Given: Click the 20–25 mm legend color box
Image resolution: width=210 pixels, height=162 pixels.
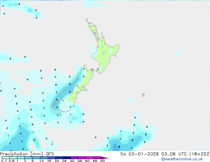Looking at the screenshot, I should pos(59,158).
